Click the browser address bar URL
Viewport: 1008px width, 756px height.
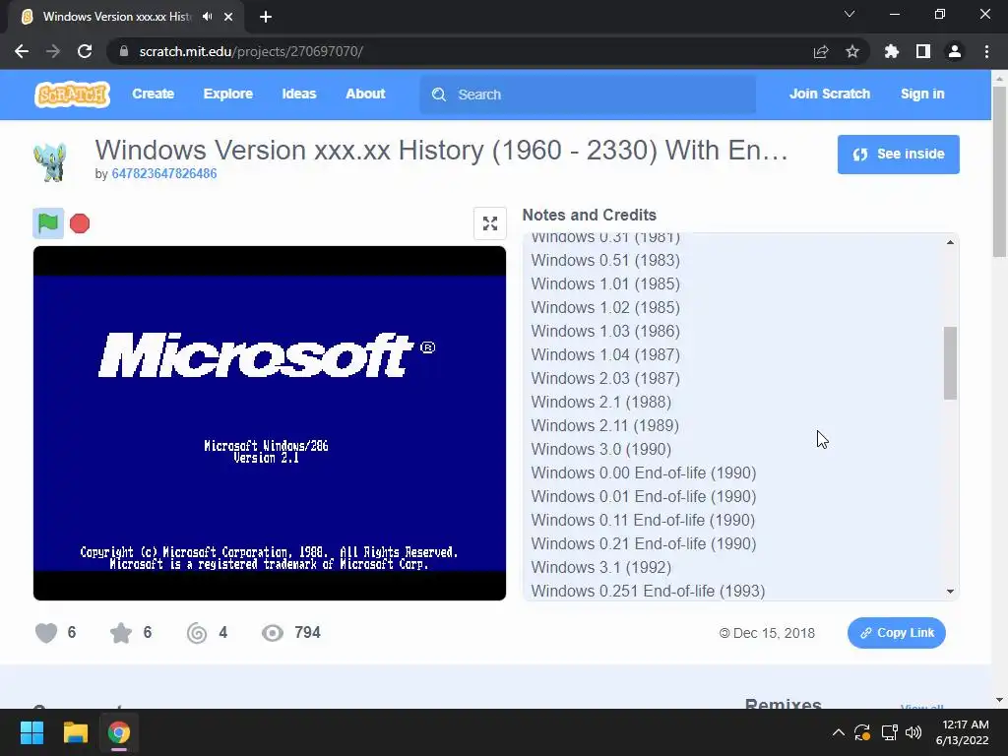(251, 51)
